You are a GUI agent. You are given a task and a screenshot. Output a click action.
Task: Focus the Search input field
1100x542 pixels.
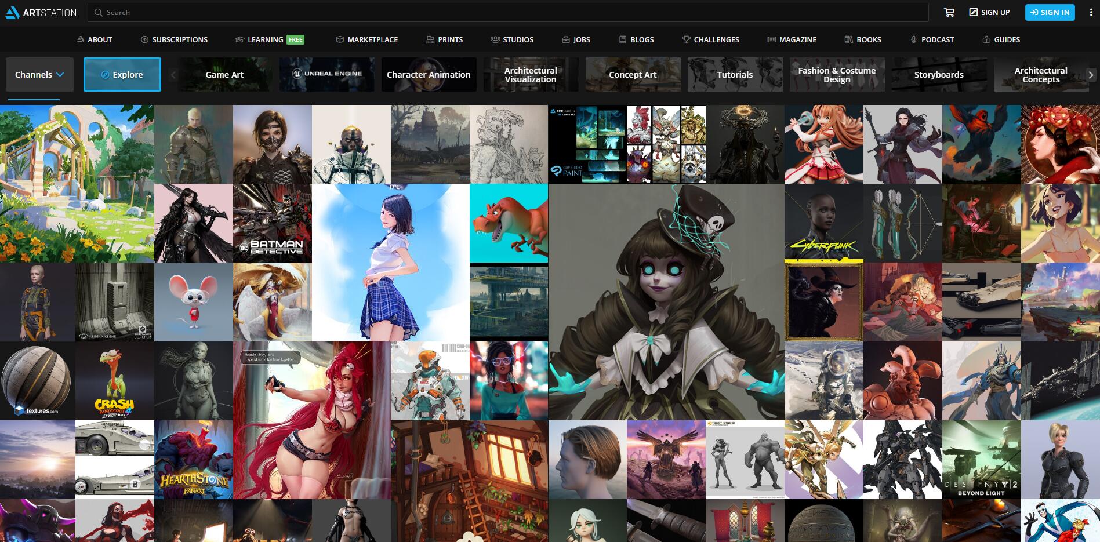click(508, 12)
